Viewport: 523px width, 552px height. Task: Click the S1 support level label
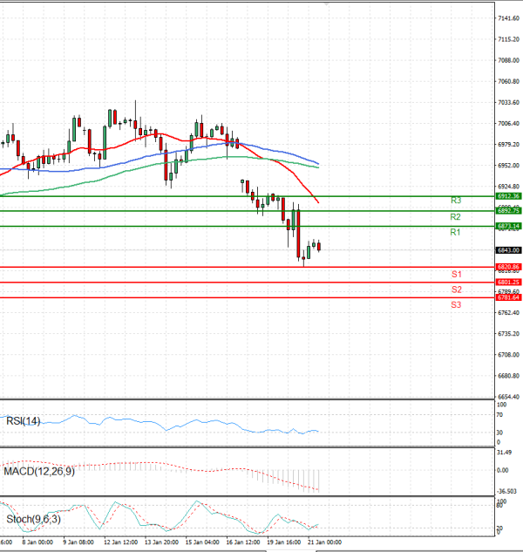[x=456, y=274]
